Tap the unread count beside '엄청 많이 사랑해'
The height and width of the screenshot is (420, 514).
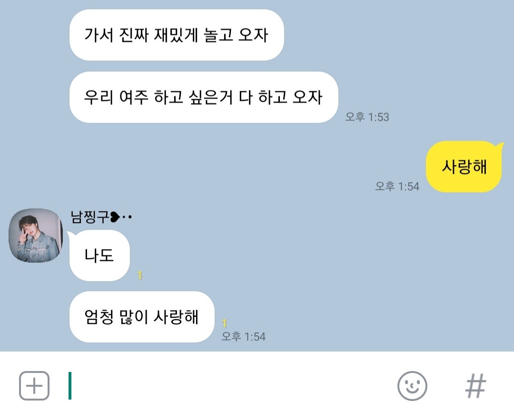224,323
